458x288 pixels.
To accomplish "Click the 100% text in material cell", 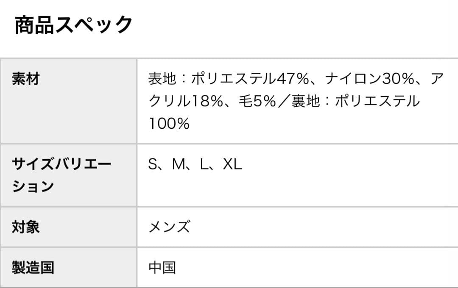I will click(x=169, y=124).
